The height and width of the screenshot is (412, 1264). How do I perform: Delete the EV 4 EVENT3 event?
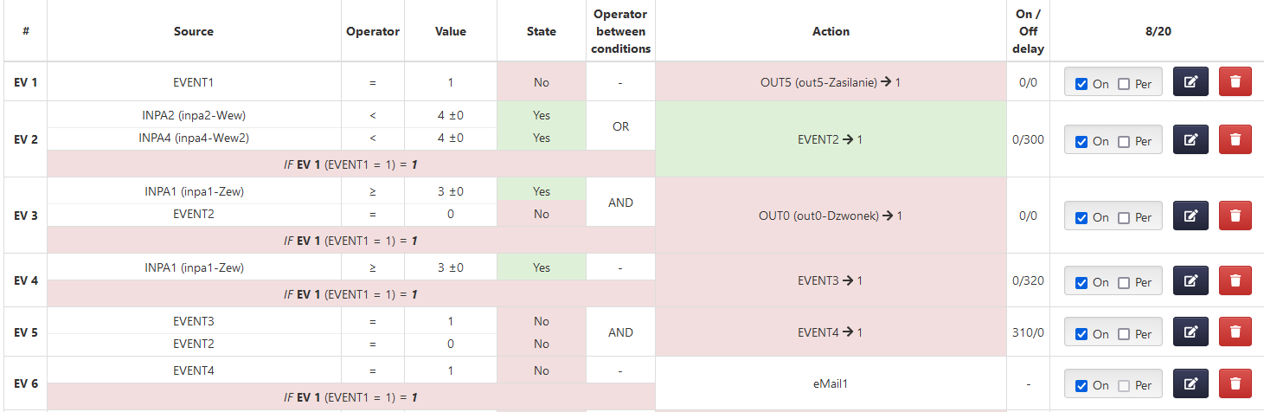[1235, 281]
